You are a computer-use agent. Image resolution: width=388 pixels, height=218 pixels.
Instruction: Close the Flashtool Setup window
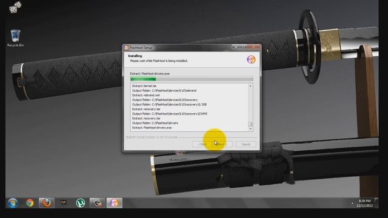click(253, 47)
